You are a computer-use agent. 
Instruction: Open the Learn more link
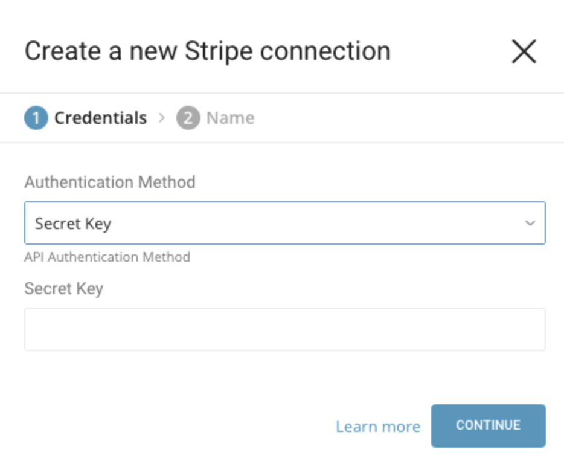(x=378, y=427)
